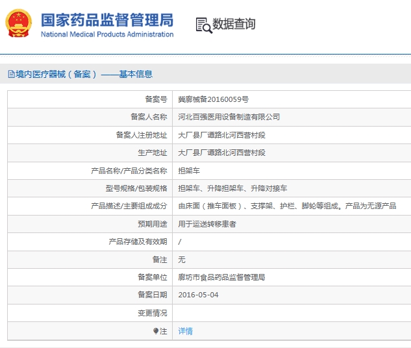The image size is (411, 348).
Task: Click the 备注 value 无
Action: pos(182,260)
